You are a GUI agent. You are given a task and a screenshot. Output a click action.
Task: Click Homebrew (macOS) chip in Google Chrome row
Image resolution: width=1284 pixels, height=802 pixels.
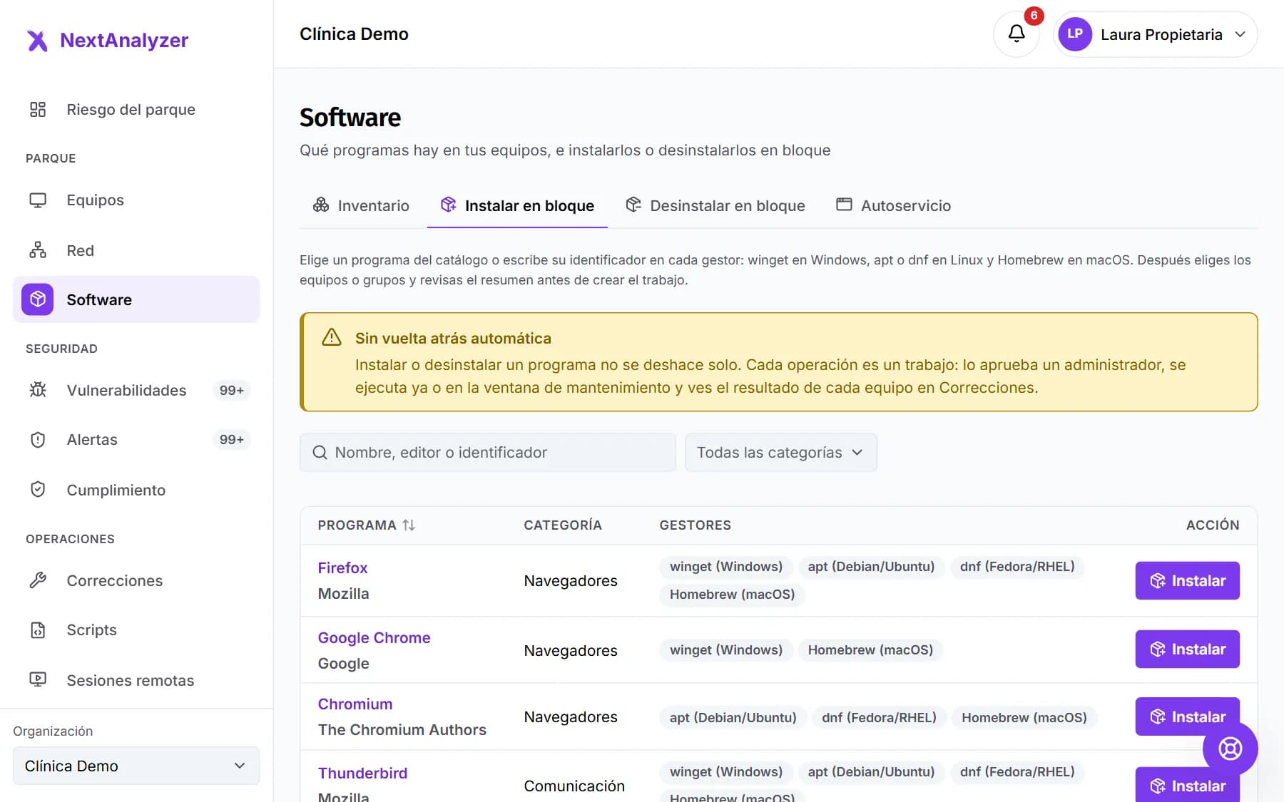[870, 650]
